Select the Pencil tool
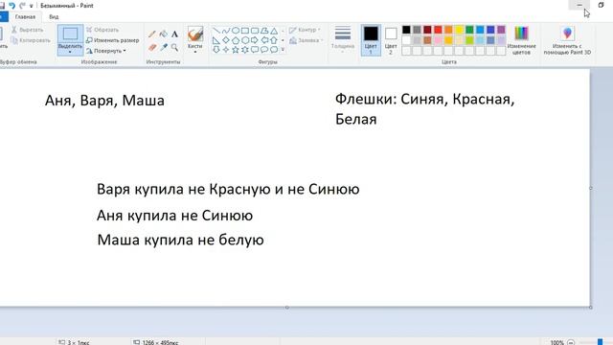The width and height of the screenshot is (613, 345). coord(152,34)
